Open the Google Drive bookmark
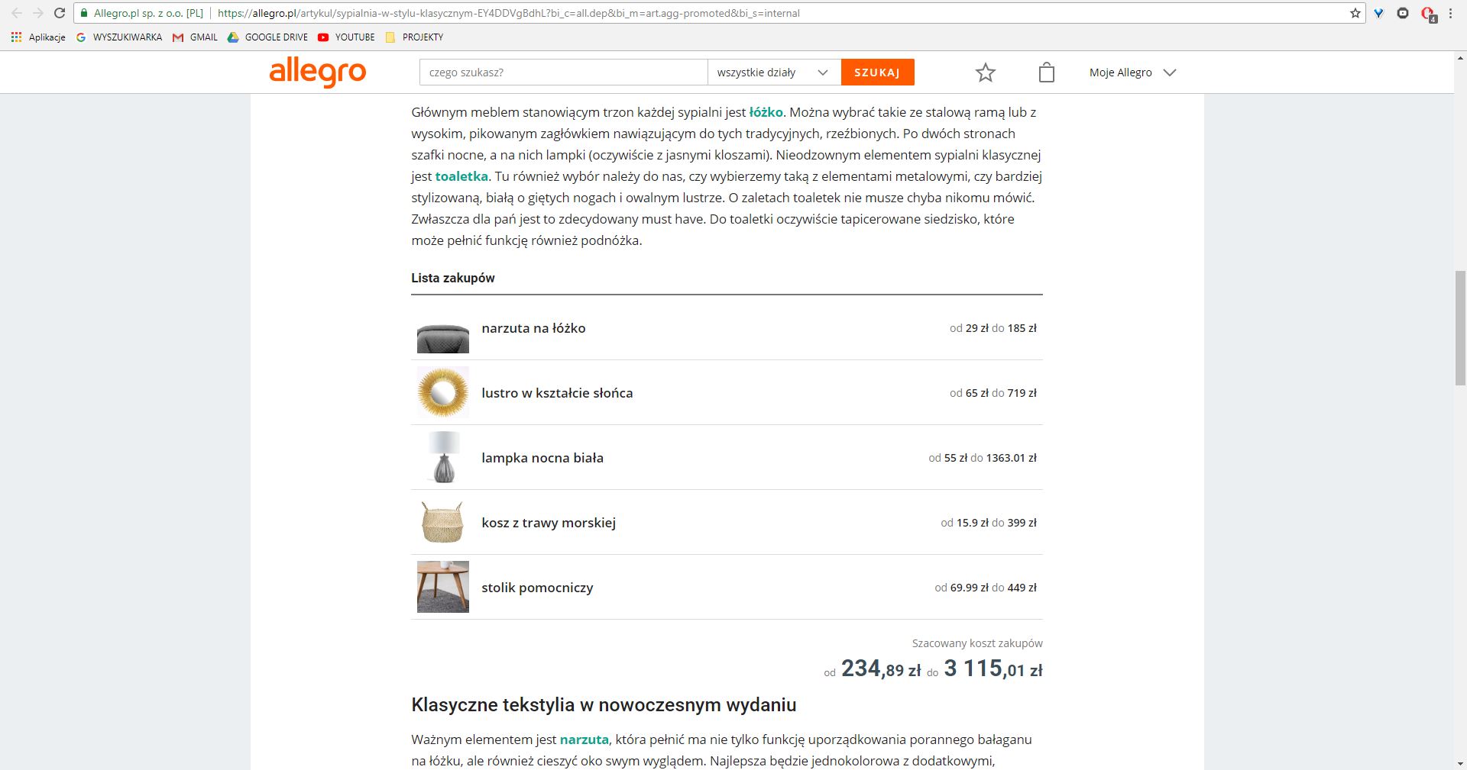 [267, 37]
